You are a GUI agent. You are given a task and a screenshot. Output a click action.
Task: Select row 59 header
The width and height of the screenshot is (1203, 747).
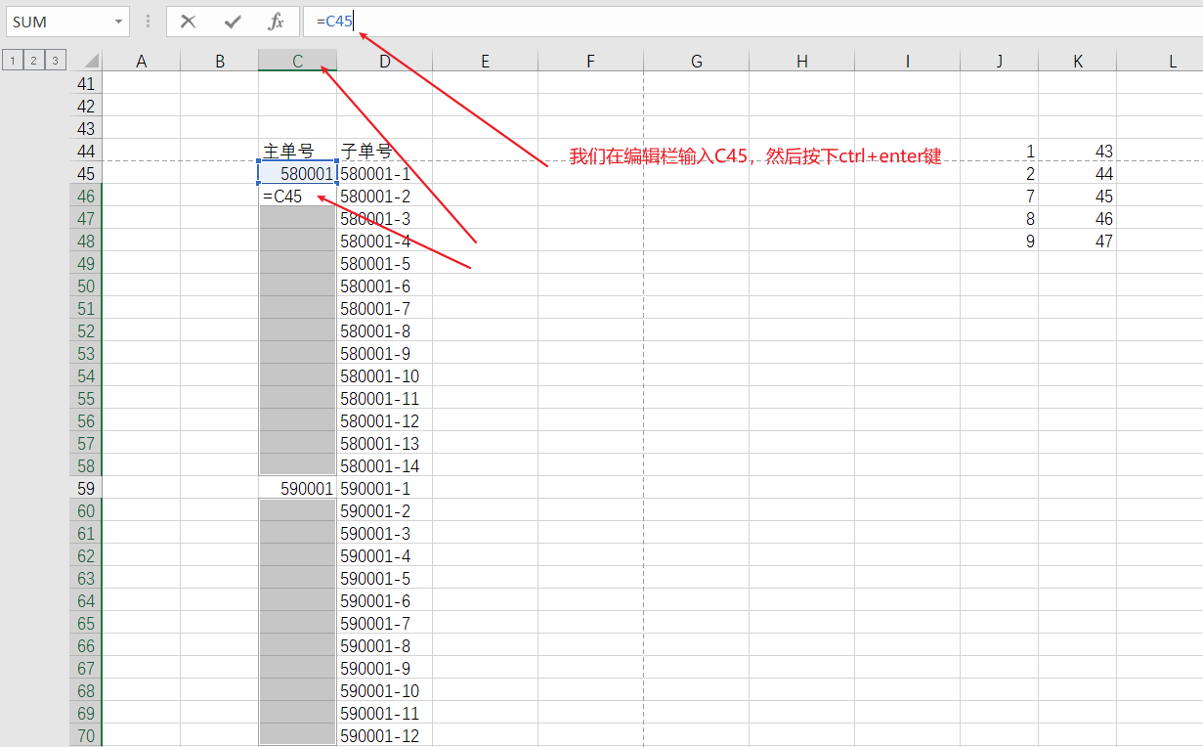point(86,488)
